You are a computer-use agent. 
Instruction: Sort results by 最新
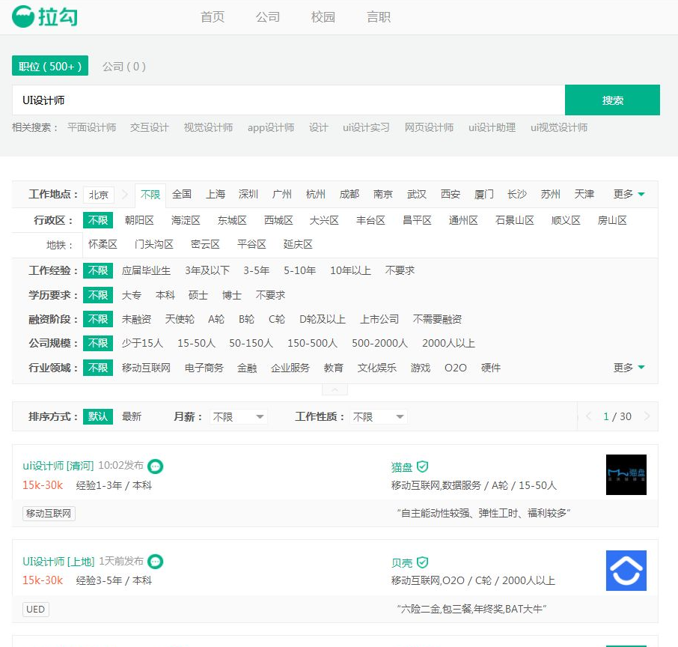pos(132,416)
